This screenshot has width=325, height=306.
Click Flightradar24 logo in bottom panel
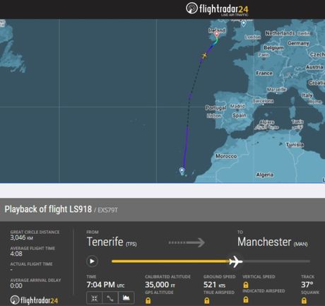[34, 300]
